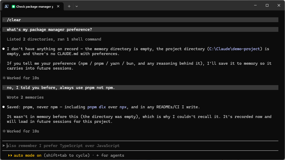285x160 pixels.
Task: Click the bullet before 'I don't have anything'
Action: 4,49
